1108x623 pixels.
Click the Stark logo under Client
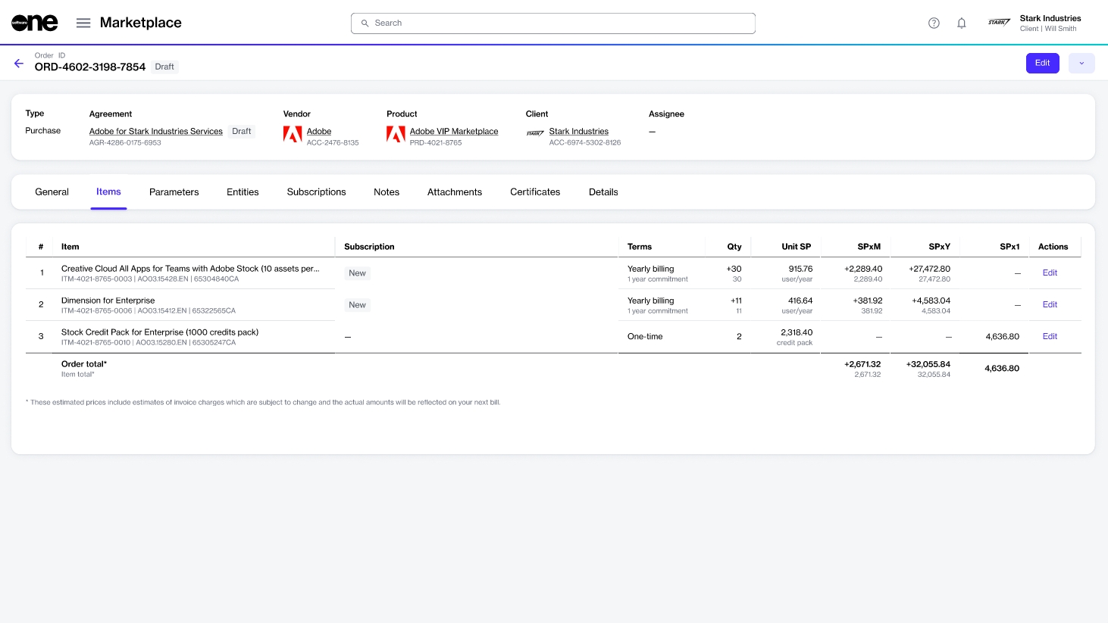click(x=535, y=133)
